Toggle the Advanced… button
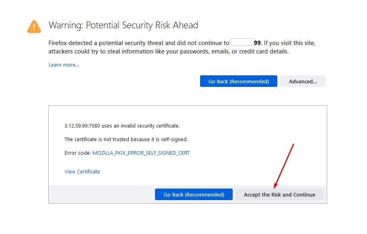Screen dimensions: 367x234 click(x=302, y=81)
